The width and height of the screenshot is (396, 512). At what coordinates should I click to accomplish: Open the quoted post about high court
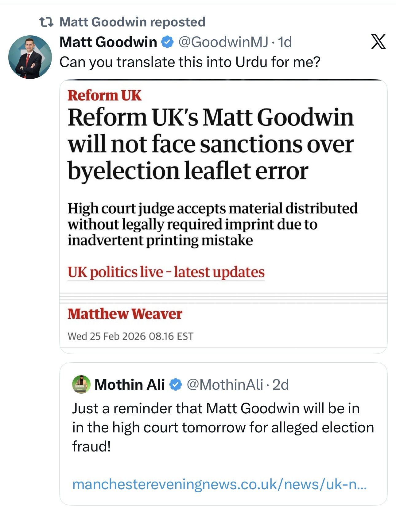click(223, 427)
